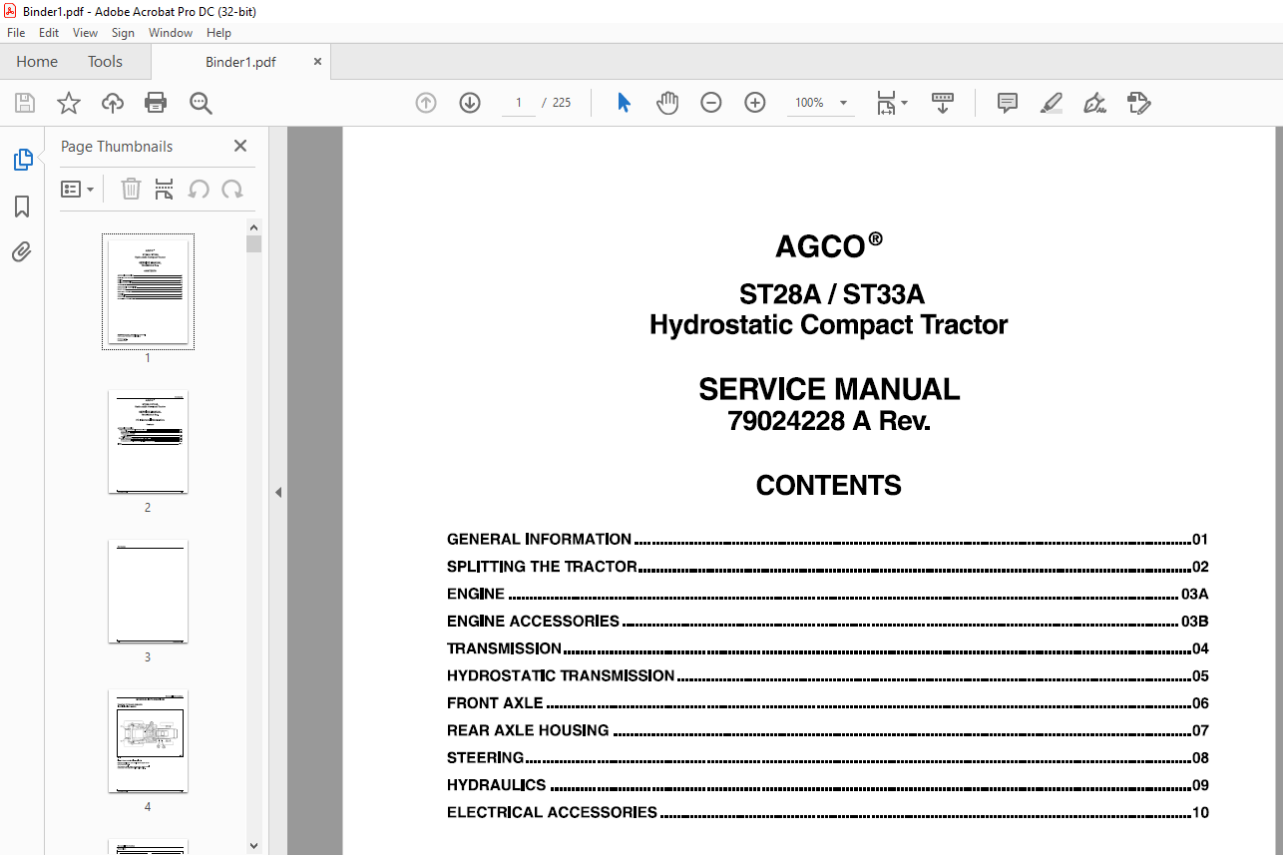Screen dimensions: 1283x855
Task: Click the 225 total pages label
Action: pyautogui.click(x=562, y=103)
